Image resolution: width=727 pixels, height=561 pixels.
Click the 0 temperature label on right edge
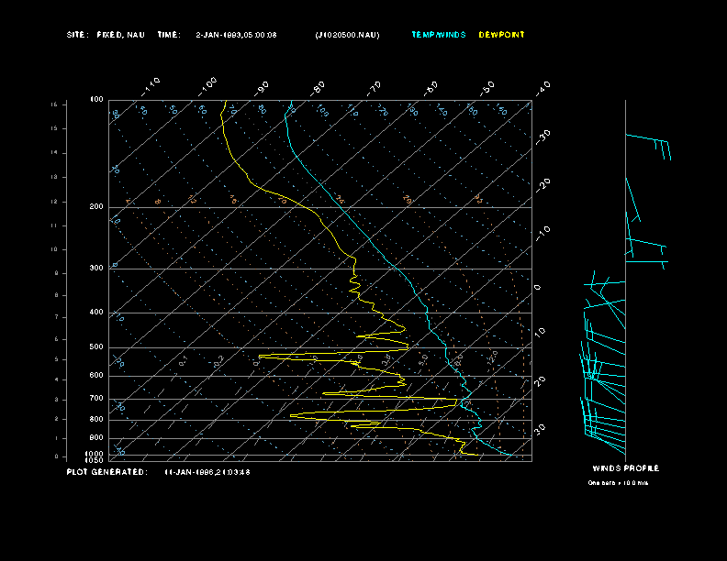click(x=538, y=288)
